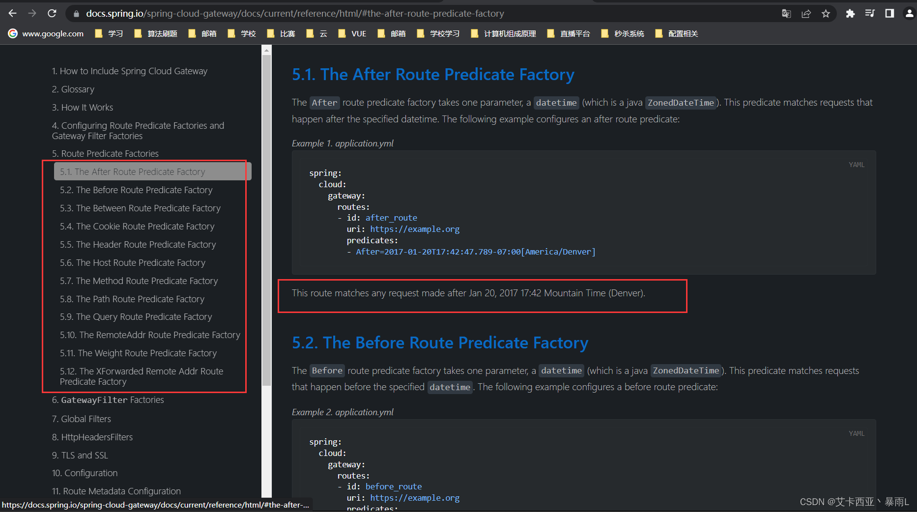Open How to Include Spring Cloud Gateway
The height and width of the screenshot is (512, 917).
[x=130, y=71]
